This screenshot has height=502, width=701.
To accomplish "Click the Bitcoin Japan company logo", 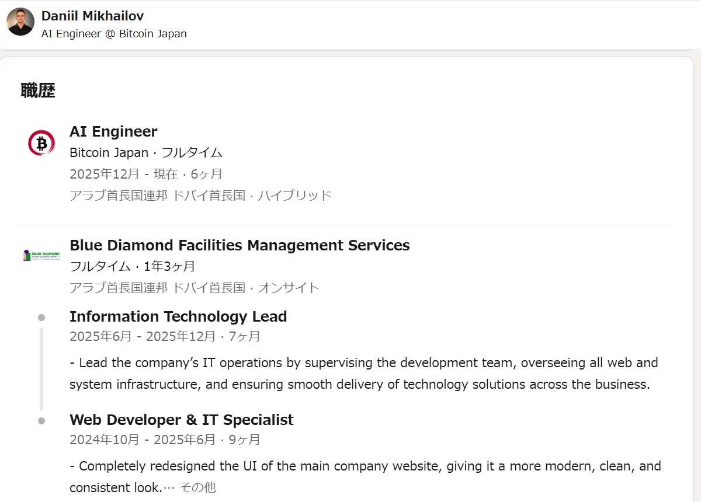I will [x=41, y=143].
